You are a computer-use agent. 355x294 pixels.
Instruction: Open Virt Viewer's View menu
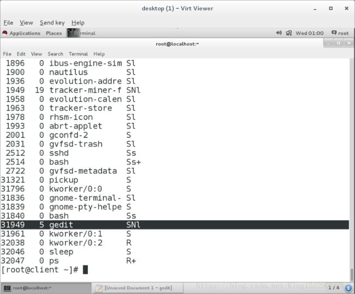(x=26, y=22)
